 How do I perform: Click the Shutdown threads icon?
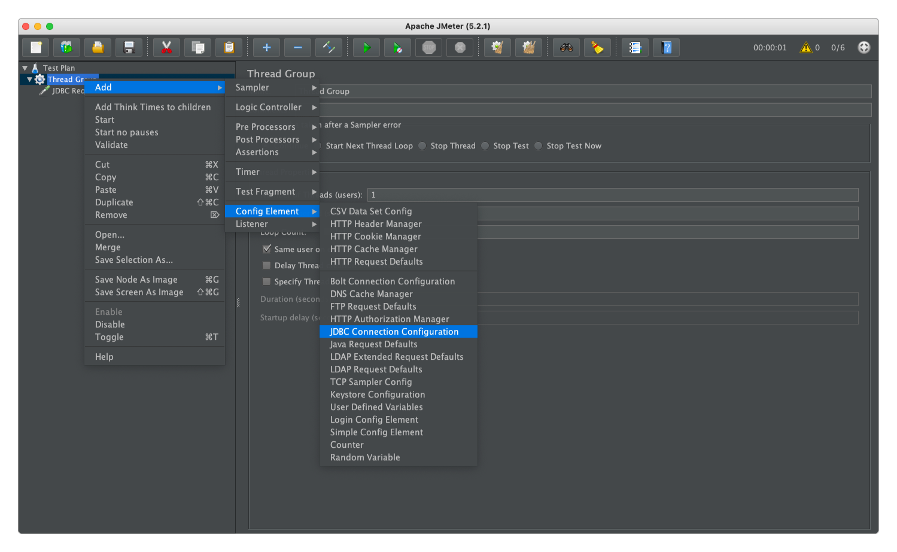click(460, 47)
